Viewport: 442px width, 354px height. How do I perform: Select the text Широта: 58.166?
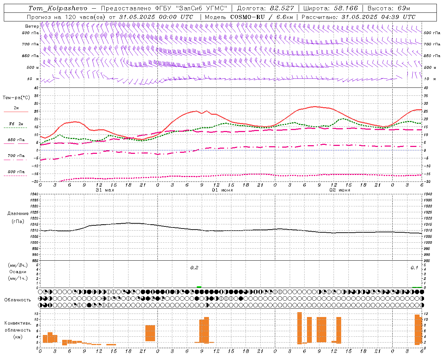point(330,8)
